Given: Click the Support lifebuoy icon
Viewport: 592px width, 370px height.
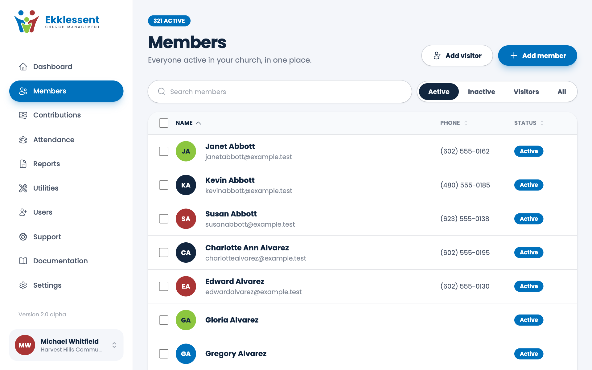Looking at the screenshot, I should coord(23,237).
